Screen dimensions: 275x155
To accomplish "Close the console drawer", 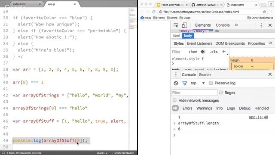I will click(x=270, y=74).
